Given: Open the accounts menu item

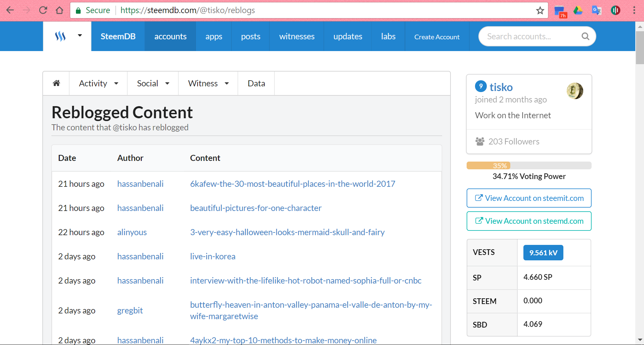Looking at the screenshot, I should coord(170,36).
